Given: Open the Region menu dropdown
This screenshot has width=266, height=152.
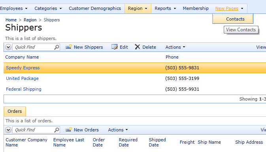Looking at the screenshot, I should (x=138, y=8).
